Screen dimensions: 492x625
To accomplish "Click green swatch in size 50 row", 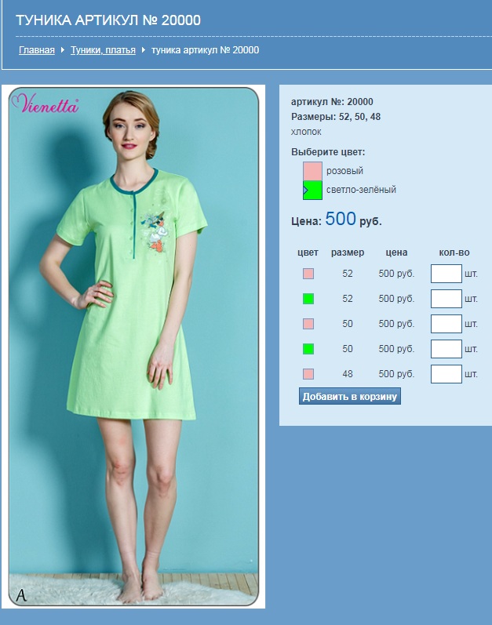I will coord(308,349).
